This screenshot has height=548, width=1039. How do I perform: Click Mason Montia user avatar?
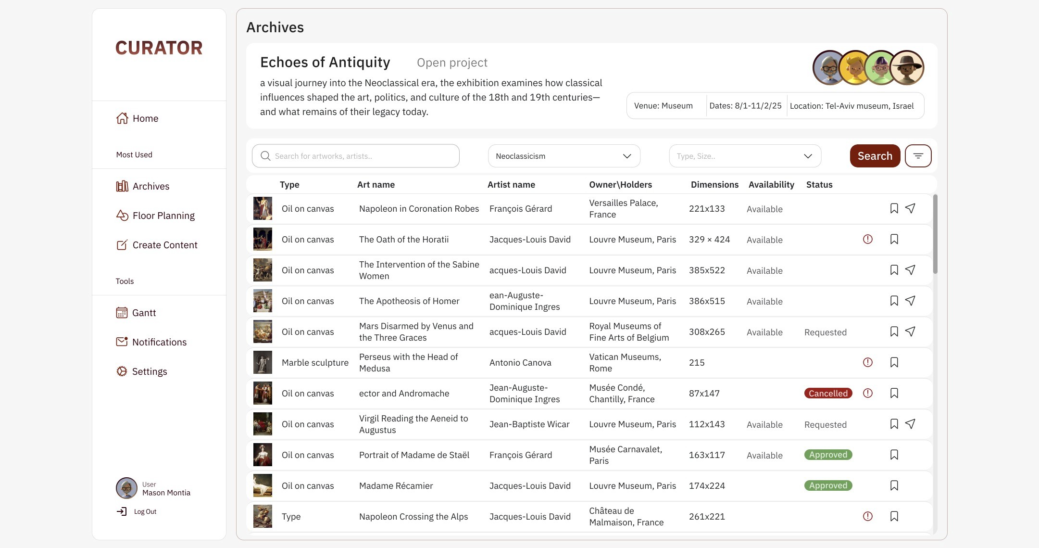coord(126,488)
